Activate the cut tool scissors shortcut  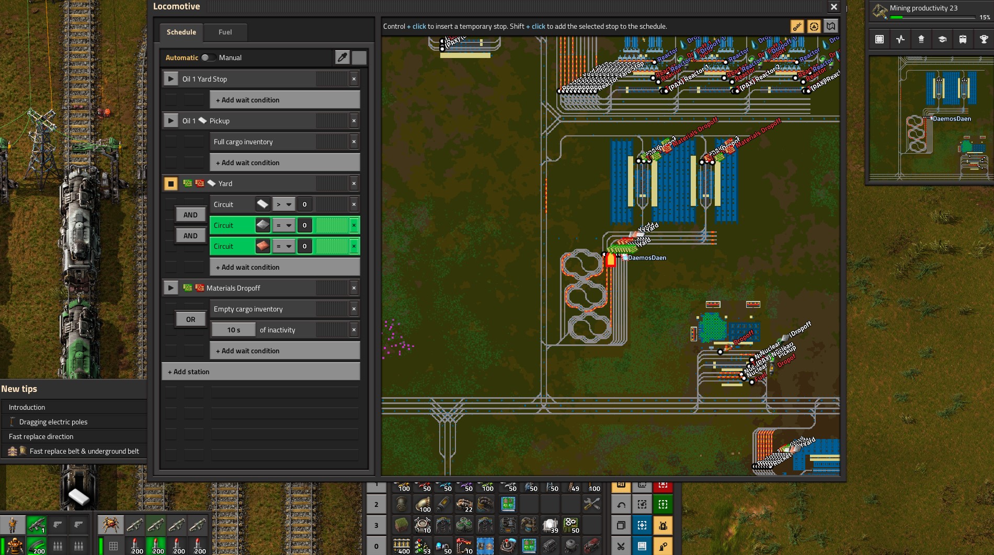click(x=621, y=546)
